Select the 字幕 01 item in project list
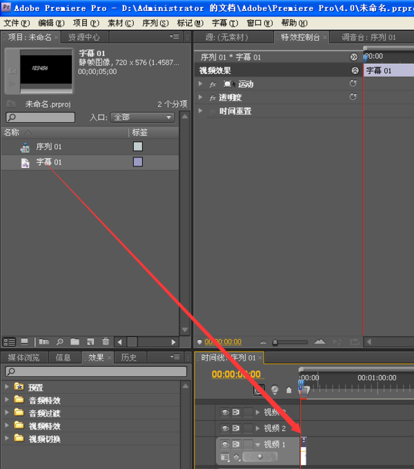Image resolution: width=414 pixels, height=469 pixels. click(x=48, y=162)
